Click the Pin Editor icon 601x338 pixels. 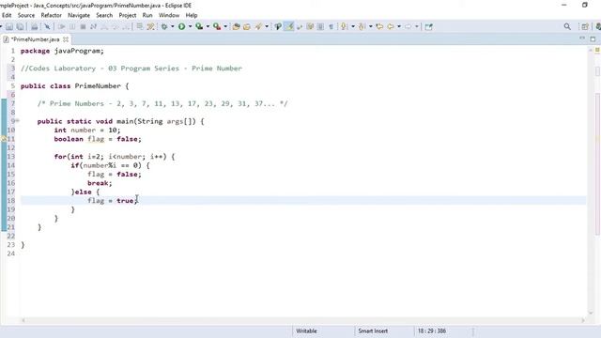pyautogui.click(x=428, y=26)
